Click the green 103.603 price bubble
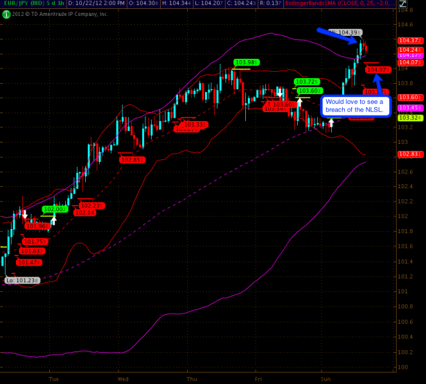 pos(310,91)
